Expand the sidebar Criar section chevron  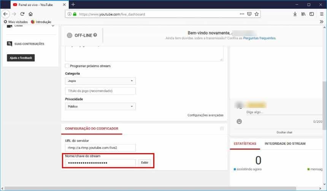[x=53, y=26]
